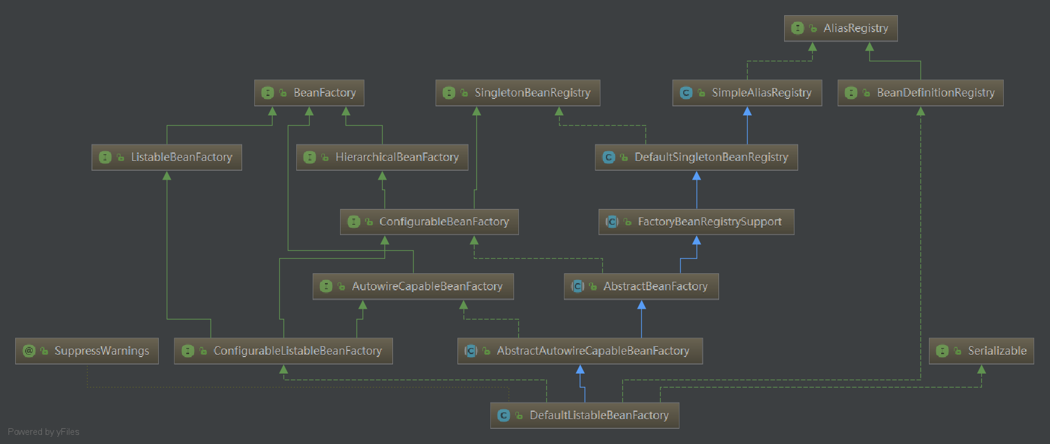
Task: Select the 'BeanFactory' label text
Action: 325,92
